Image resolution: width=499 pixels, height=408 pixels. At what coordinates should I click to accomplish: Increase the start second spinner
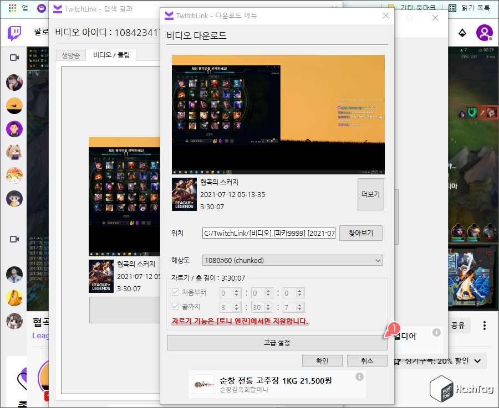tap(299, 291)
